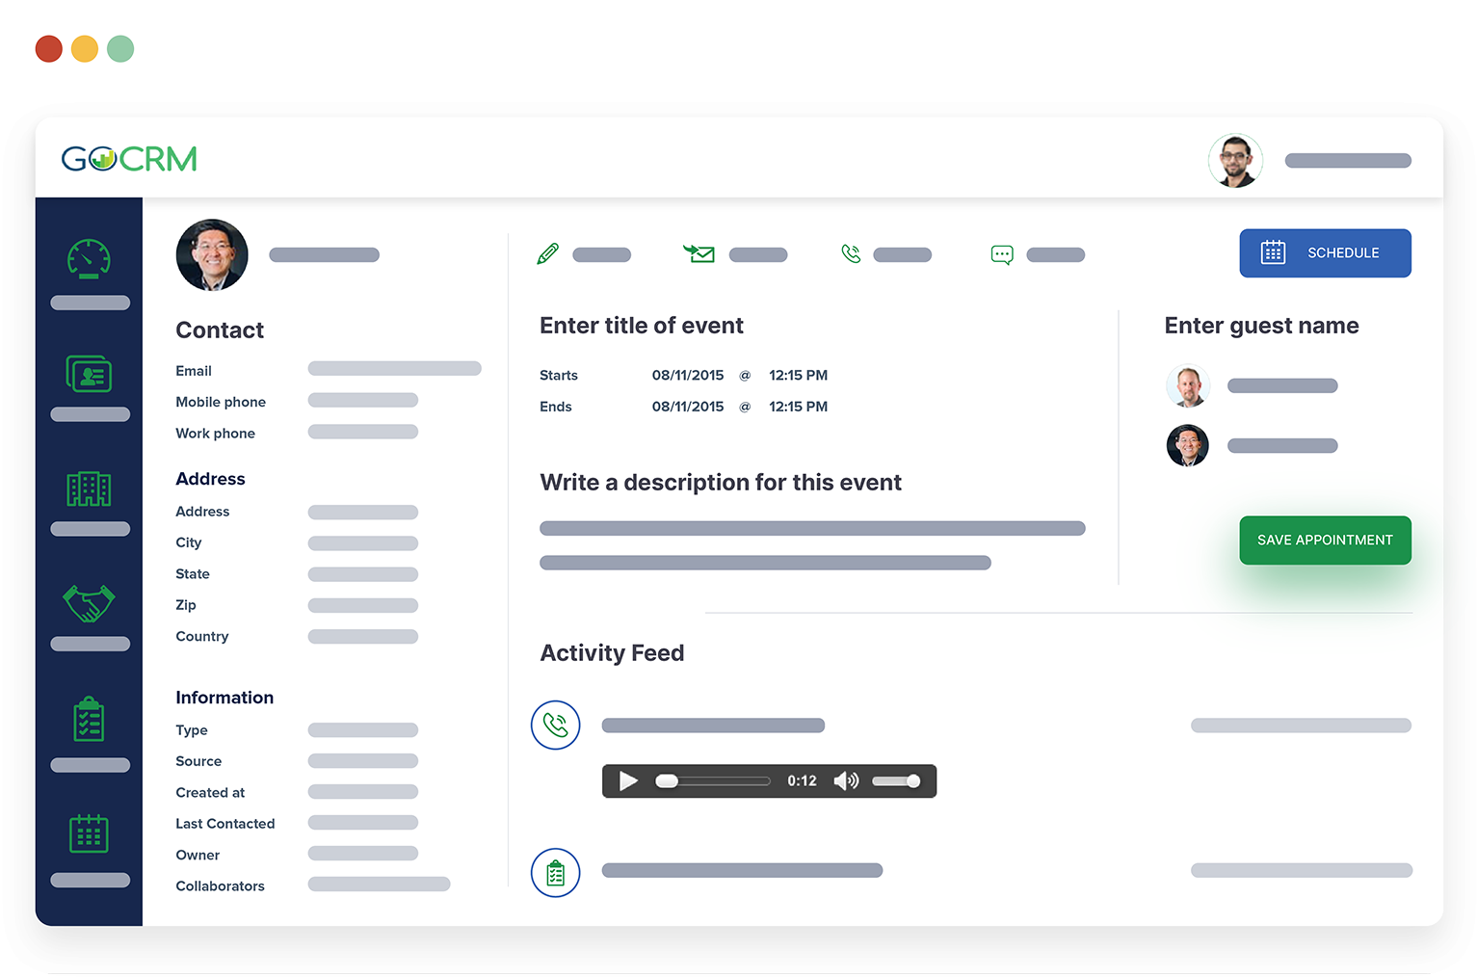Select the companies building icon in sidebar
Screen dimensions: 1477x977
coord(89,489)
